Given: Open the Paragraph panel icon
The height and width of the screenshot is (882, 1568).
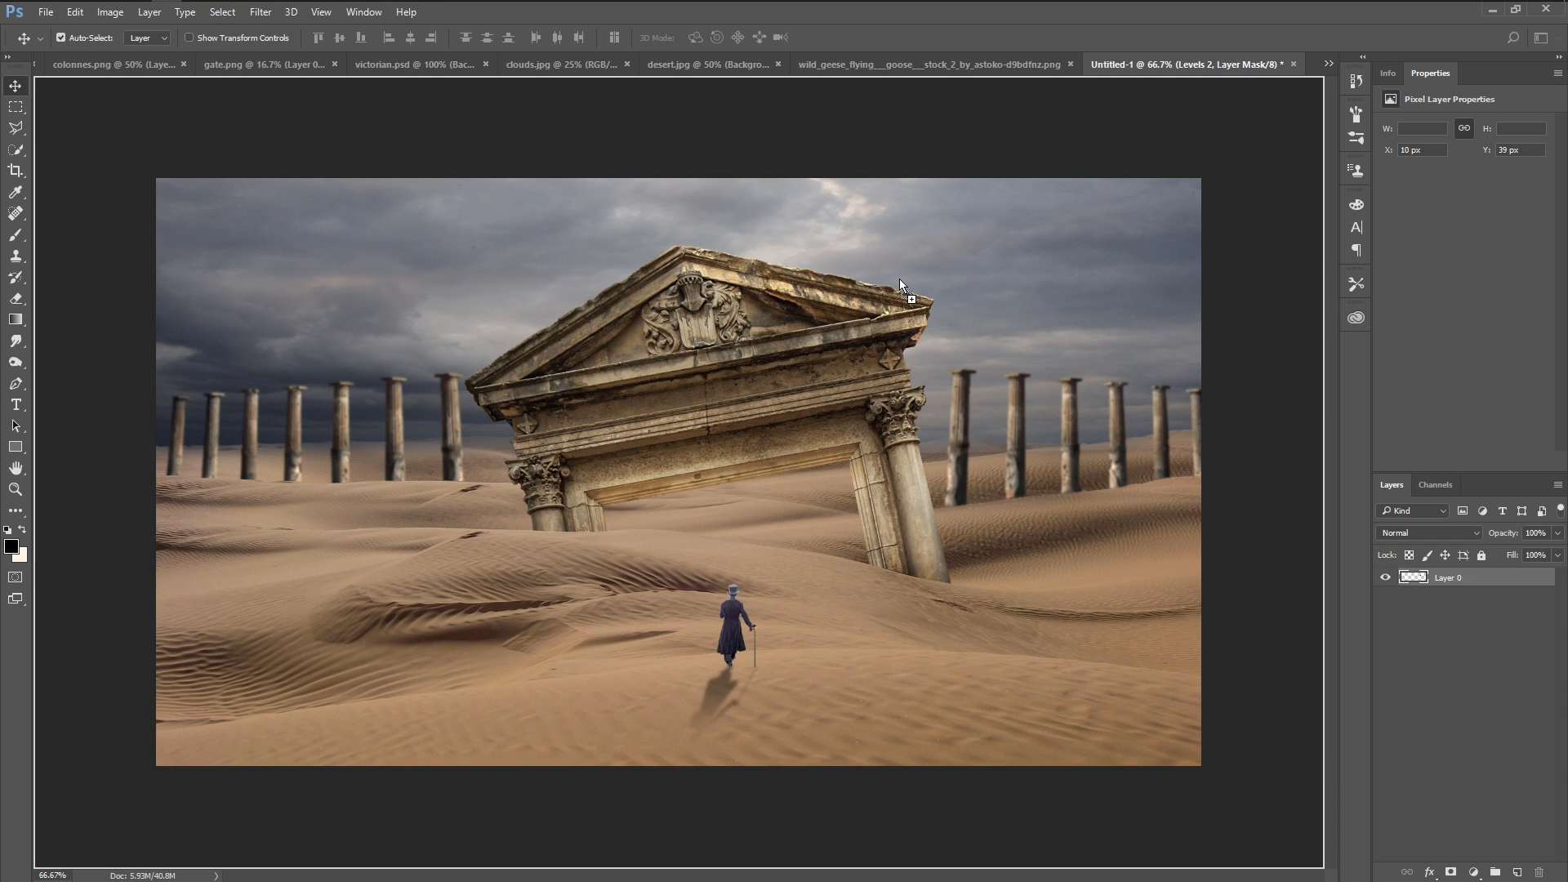Looking at the screenshot, I should 1356,251.
